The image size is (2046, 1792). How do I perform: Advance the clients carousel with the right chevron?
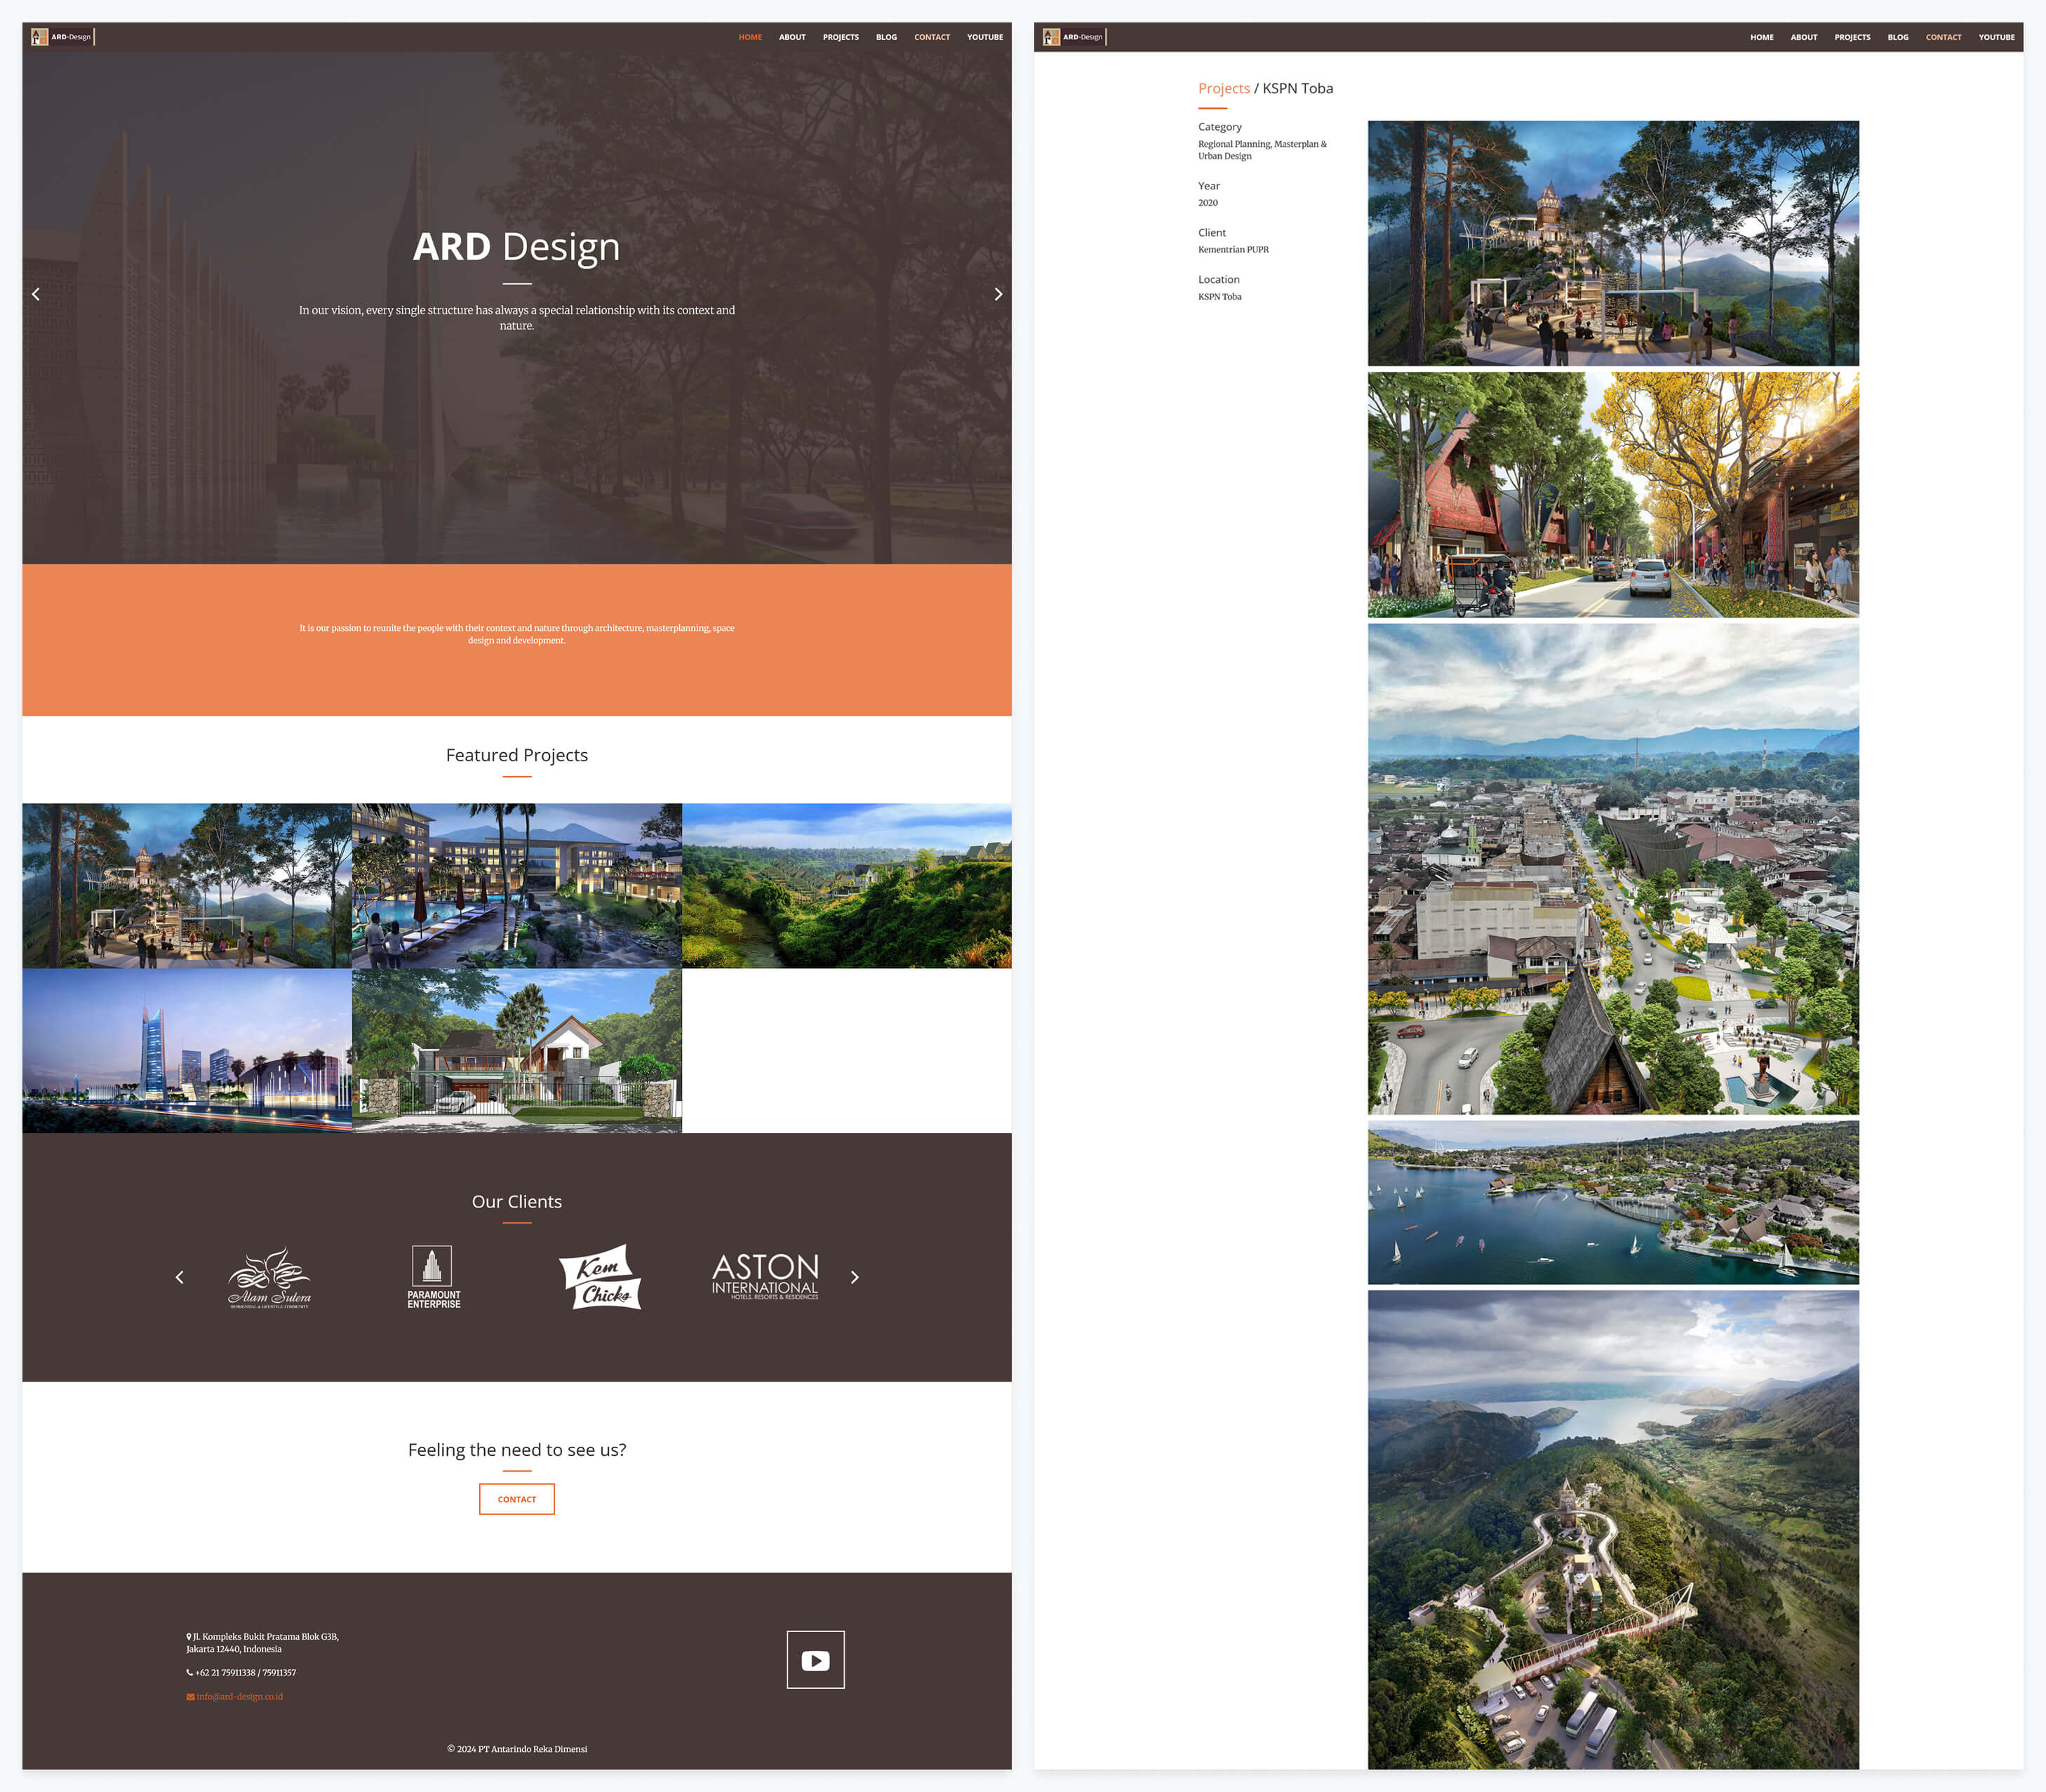click(x=854, y=1277)
